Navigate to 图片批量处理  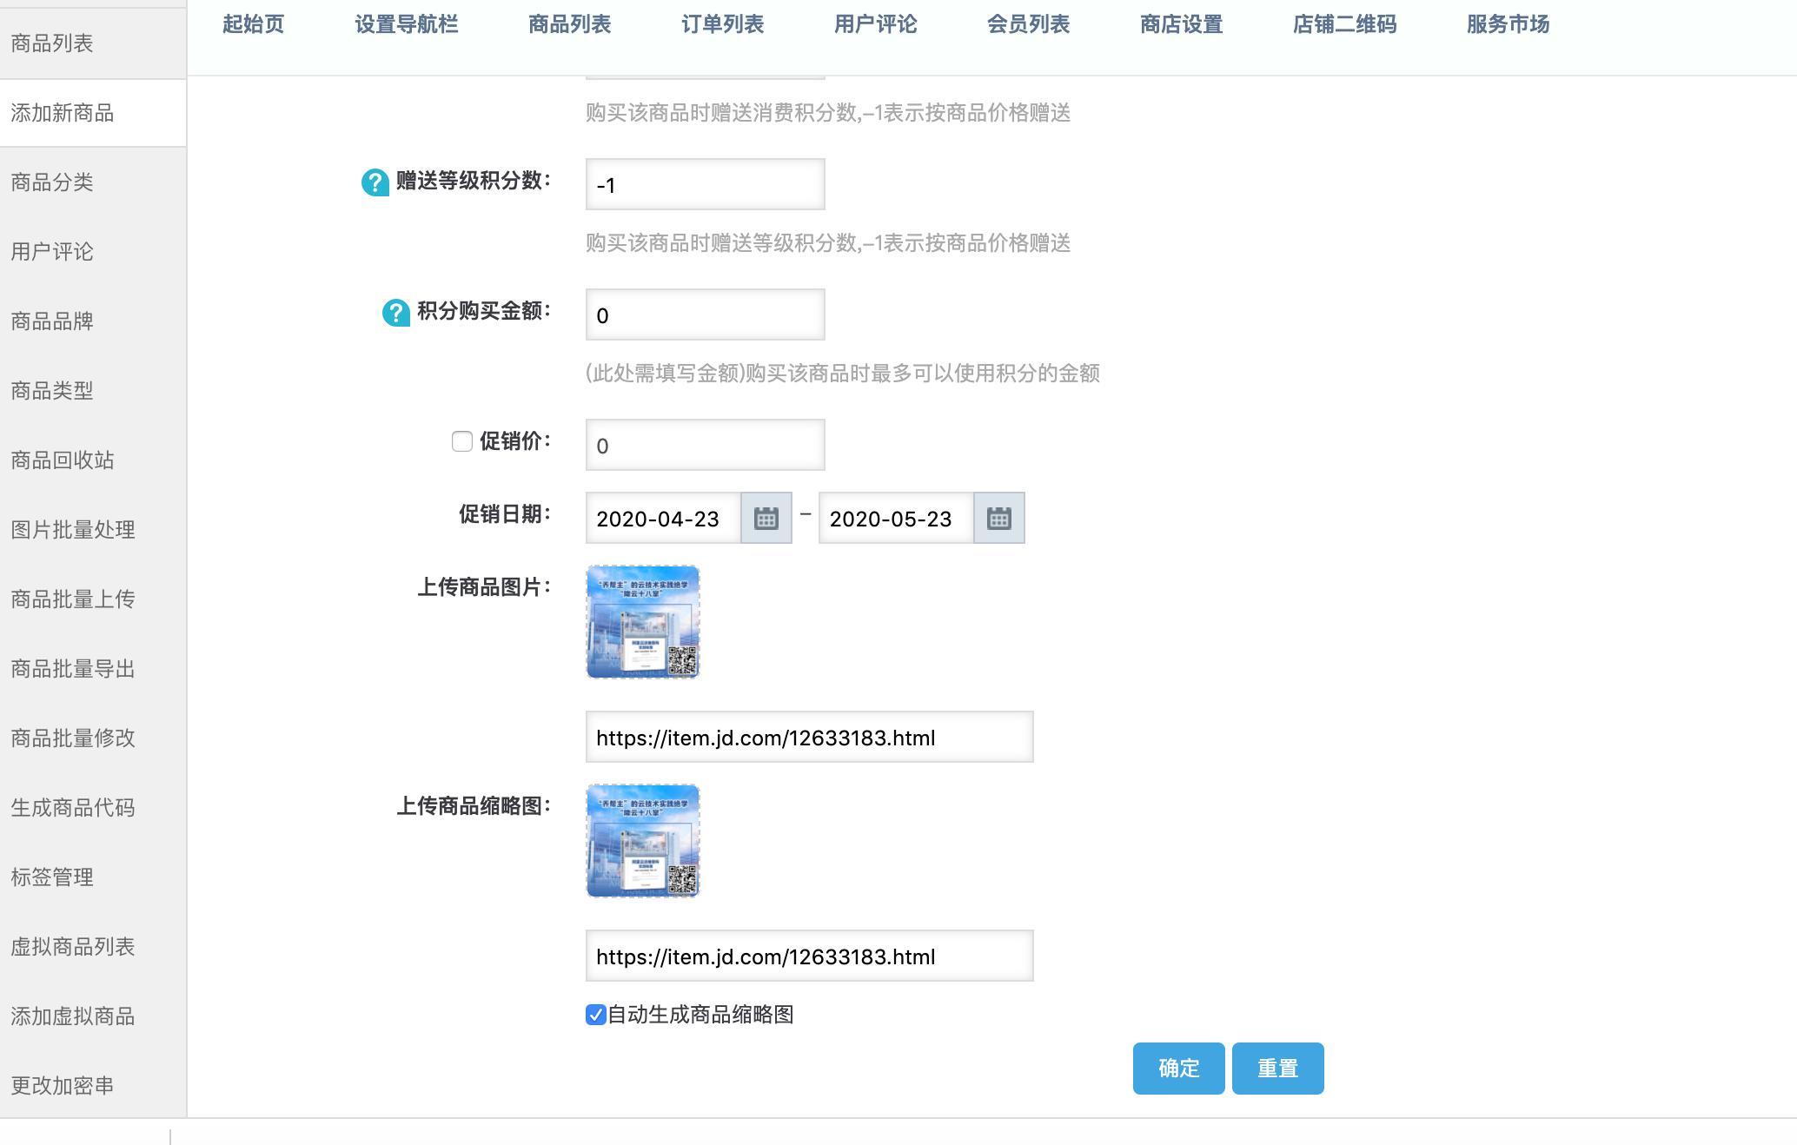[71, 530]
